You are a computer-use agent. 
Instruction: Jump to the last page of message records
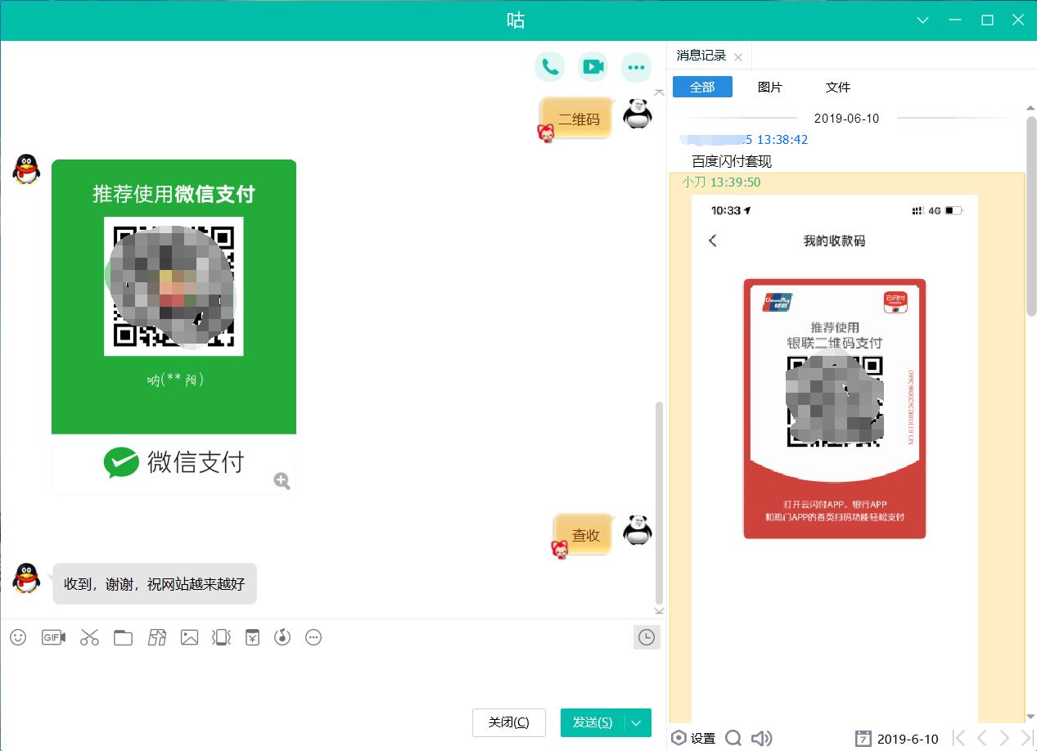coord(1027,738)
